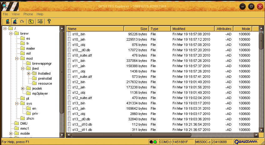Select file s13__d11.db
The width and height of the screenshot is (265, 145).
click(82, 130)
